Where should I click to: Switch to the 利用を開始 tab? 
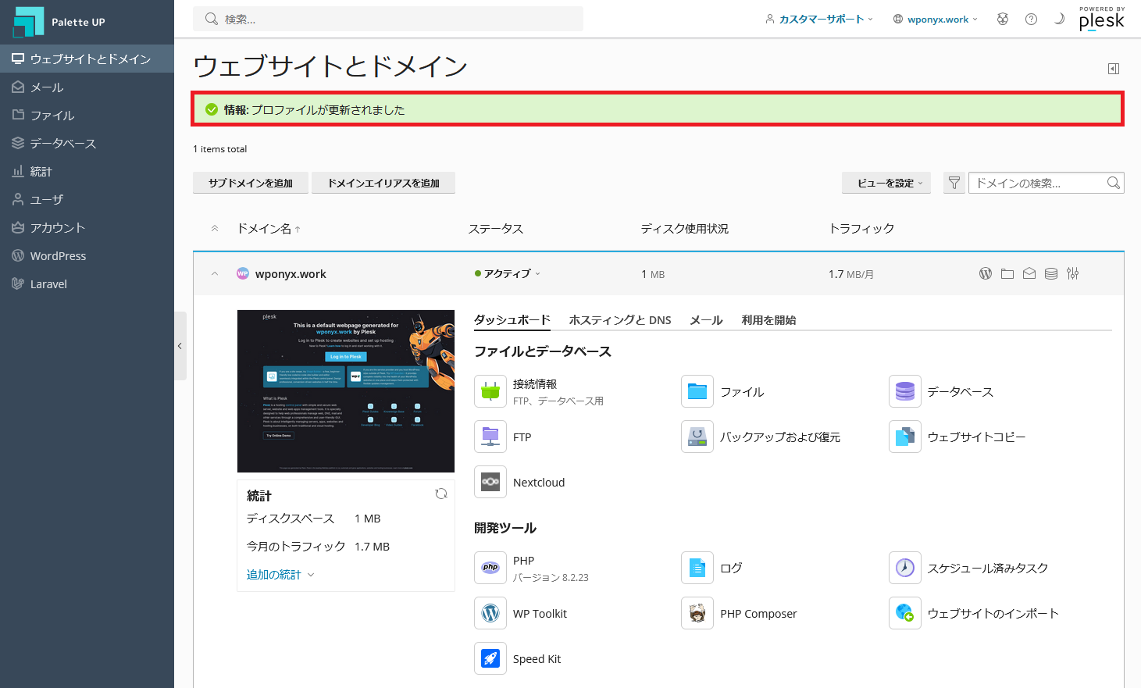click(768, 319)
